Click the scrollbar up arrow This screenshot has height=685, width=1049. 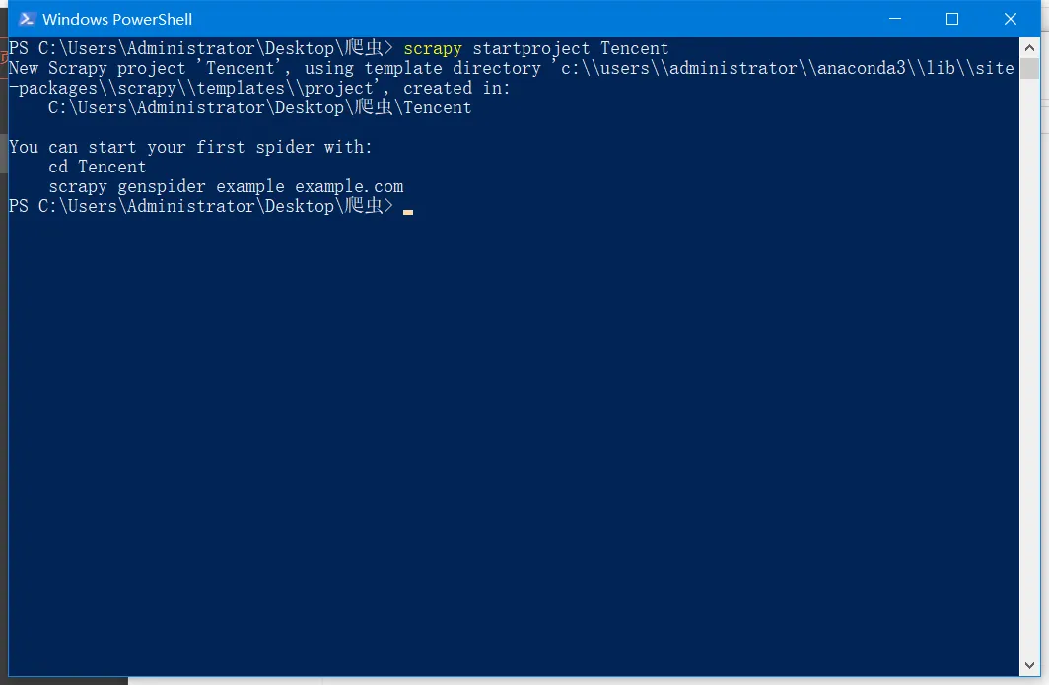pyautogui.click(x=1029, y=47)
